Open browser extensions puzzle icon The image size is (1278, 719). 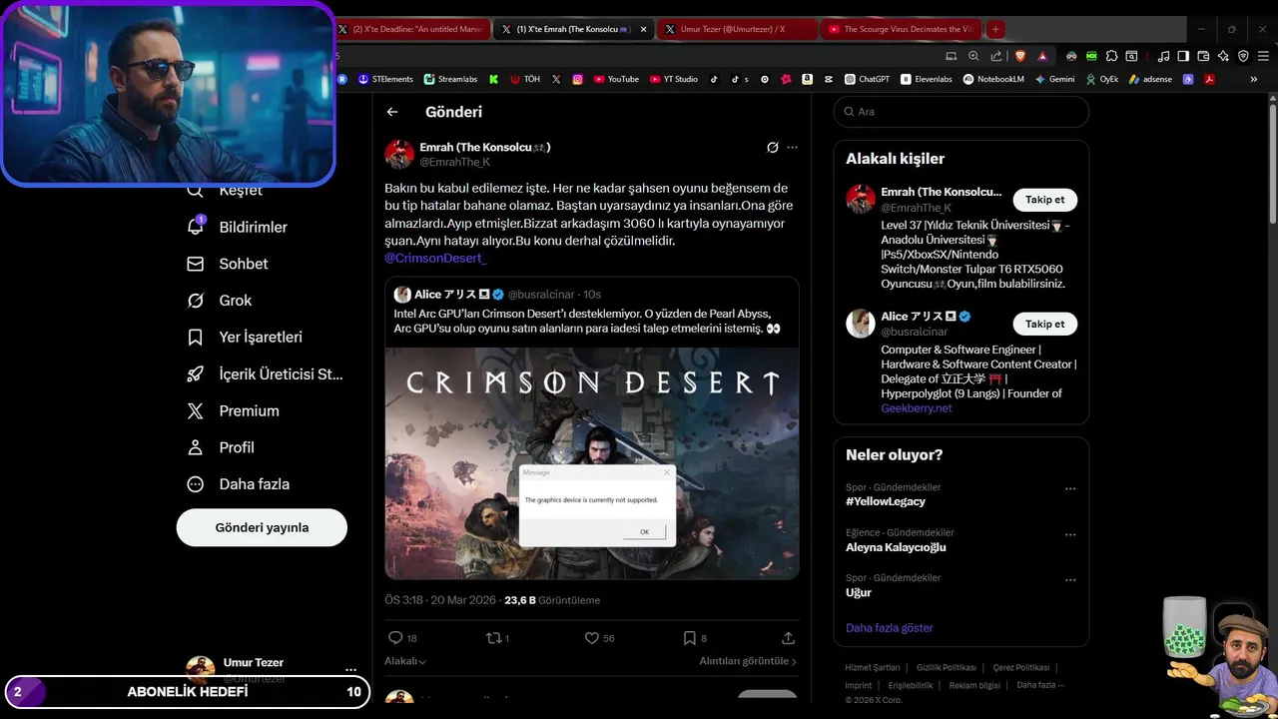(1111, 56)
